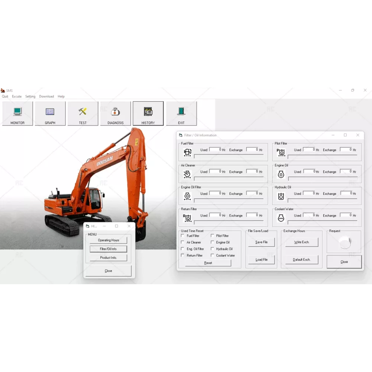Image resolution: width=372 pixels, height=372 pixels.
Task: Open the Download menu
Action: pyautogui.click(x=46, y=97)
